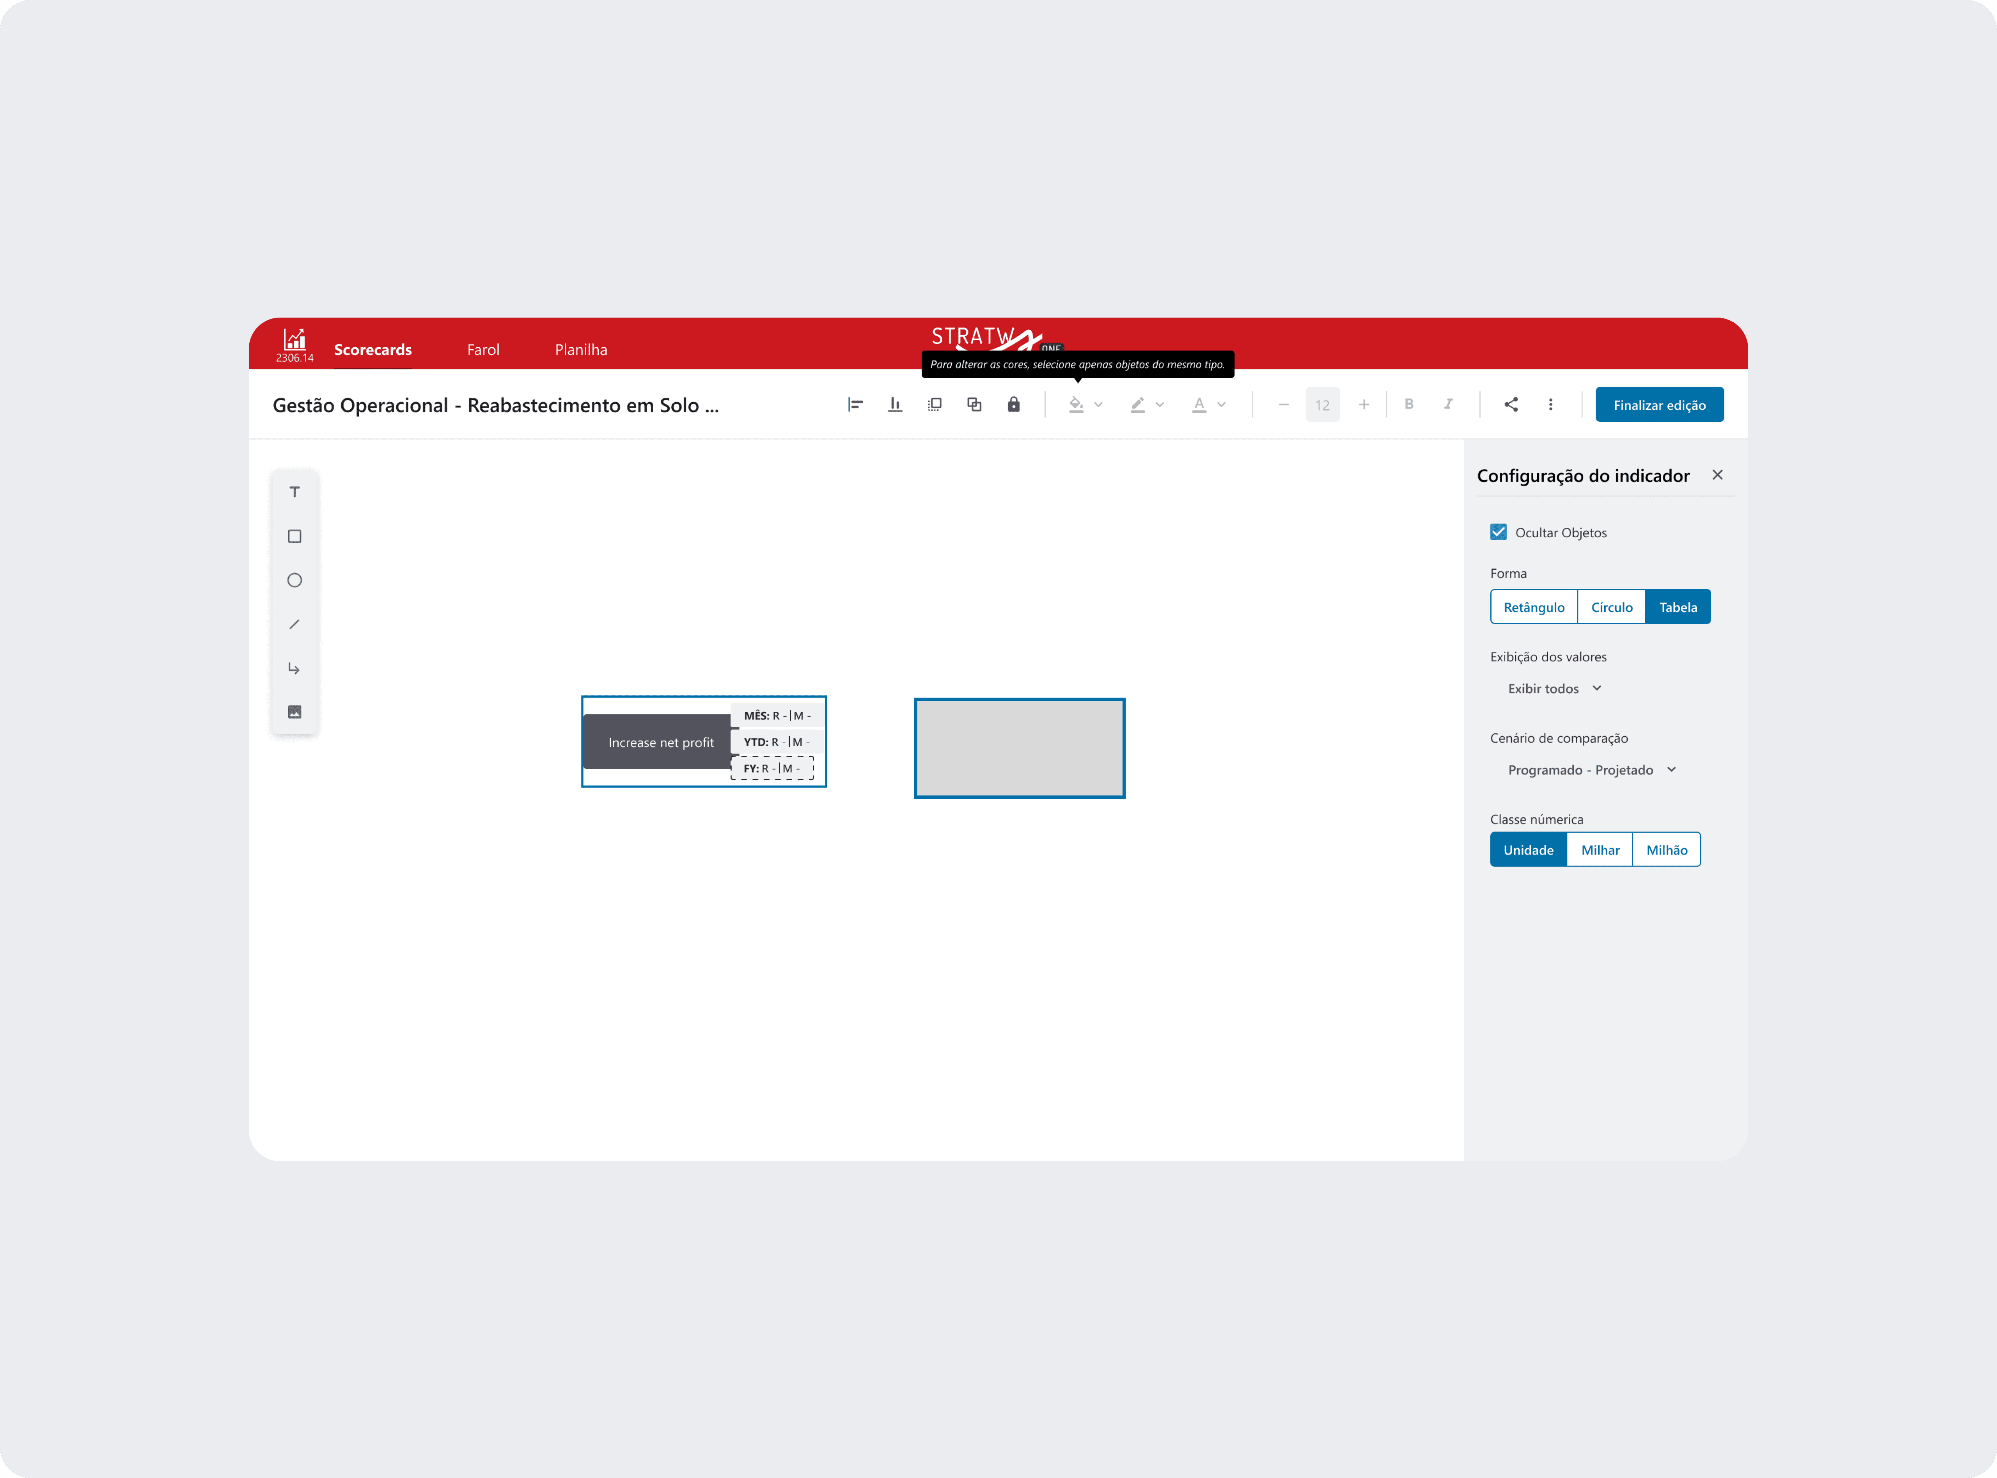Image resolution: width=1997 pixels, height=1478 pixels.
Task: Uncheck the Ocultar Objetos checkbox
Action: [1499, 532]
